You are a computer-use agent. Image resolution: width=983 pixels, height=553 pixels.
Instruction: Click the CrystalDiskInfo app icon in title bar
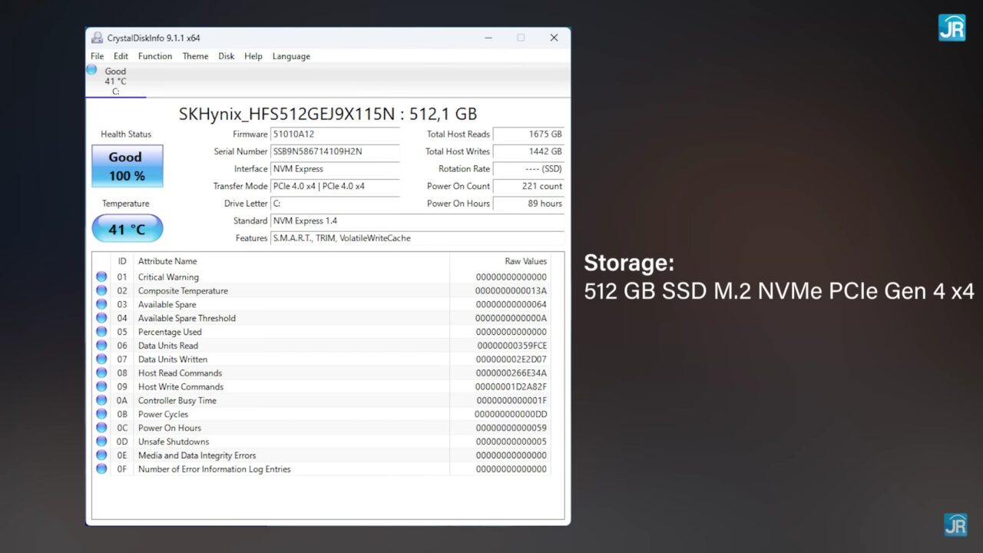[97, 38]
